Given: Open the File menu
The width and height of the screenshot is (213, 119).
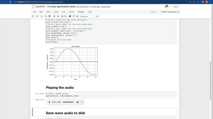Looking at the screenshot, I should pos(34,12).
